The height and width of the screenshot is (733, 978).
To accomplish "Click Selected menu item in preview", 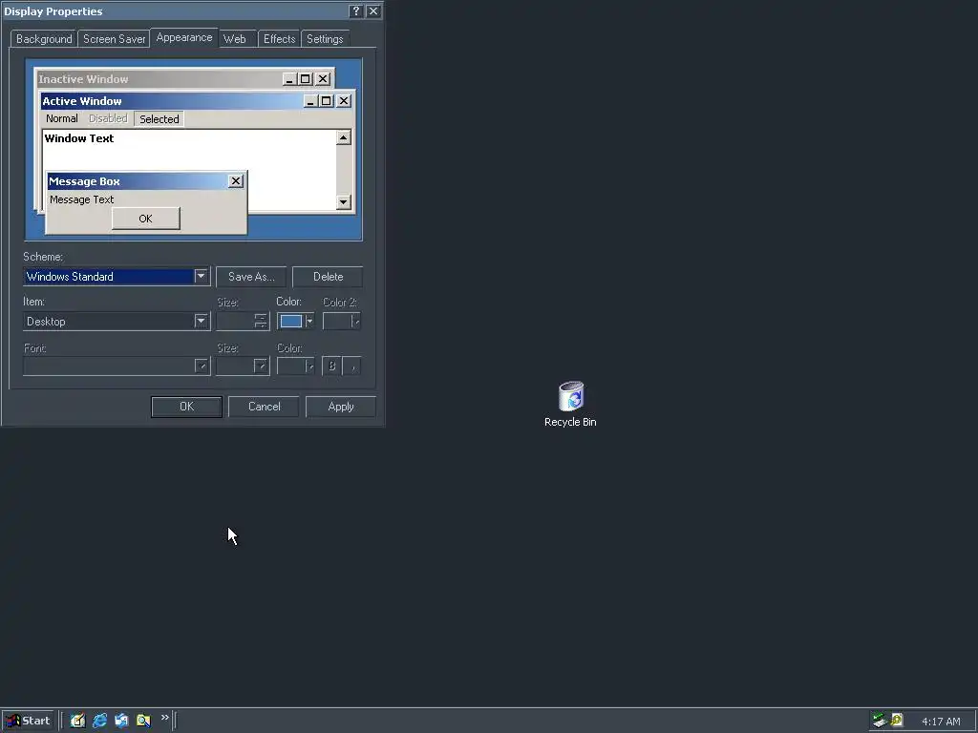I will click(159, 119).
